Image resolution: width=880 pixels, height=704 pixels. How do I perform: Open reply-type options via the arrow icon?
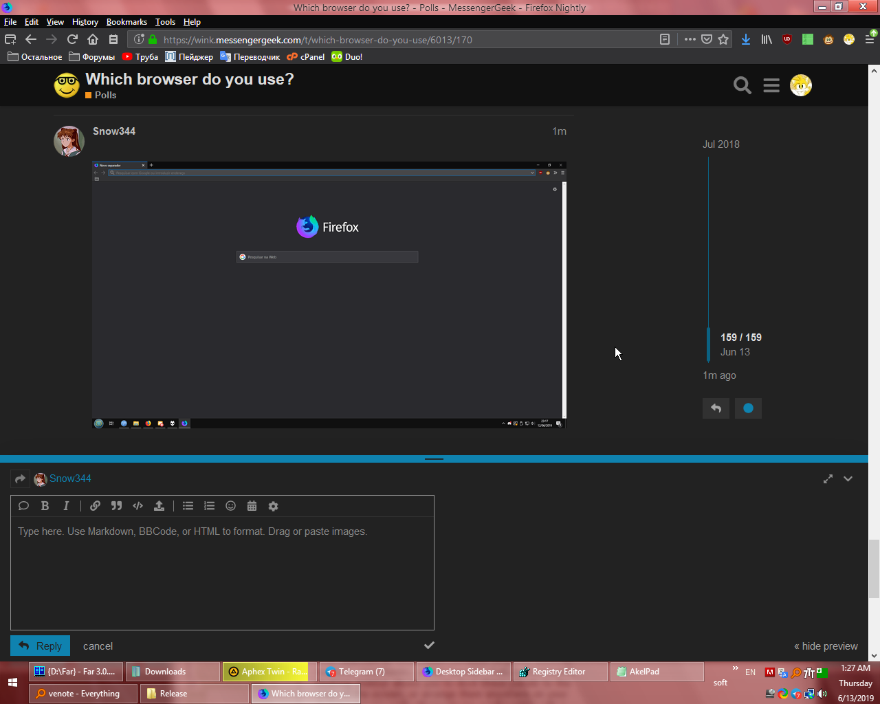(20, 478)
